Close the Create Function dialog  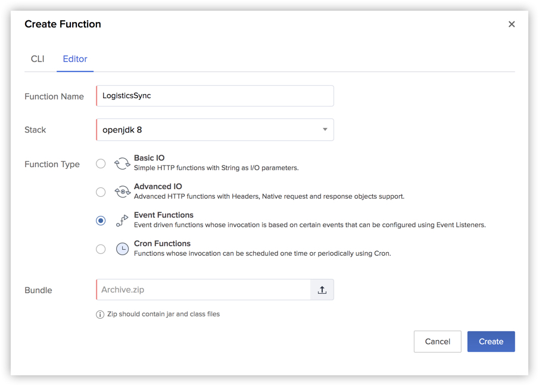512,24
